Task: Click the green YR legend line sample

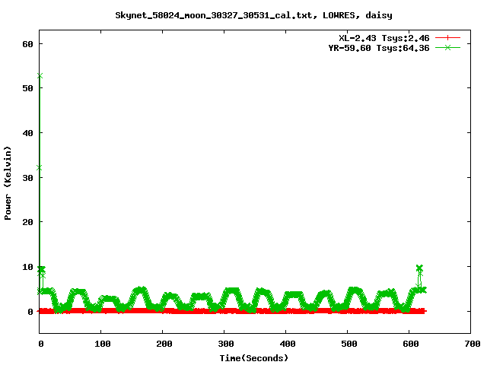Action: 447,47
